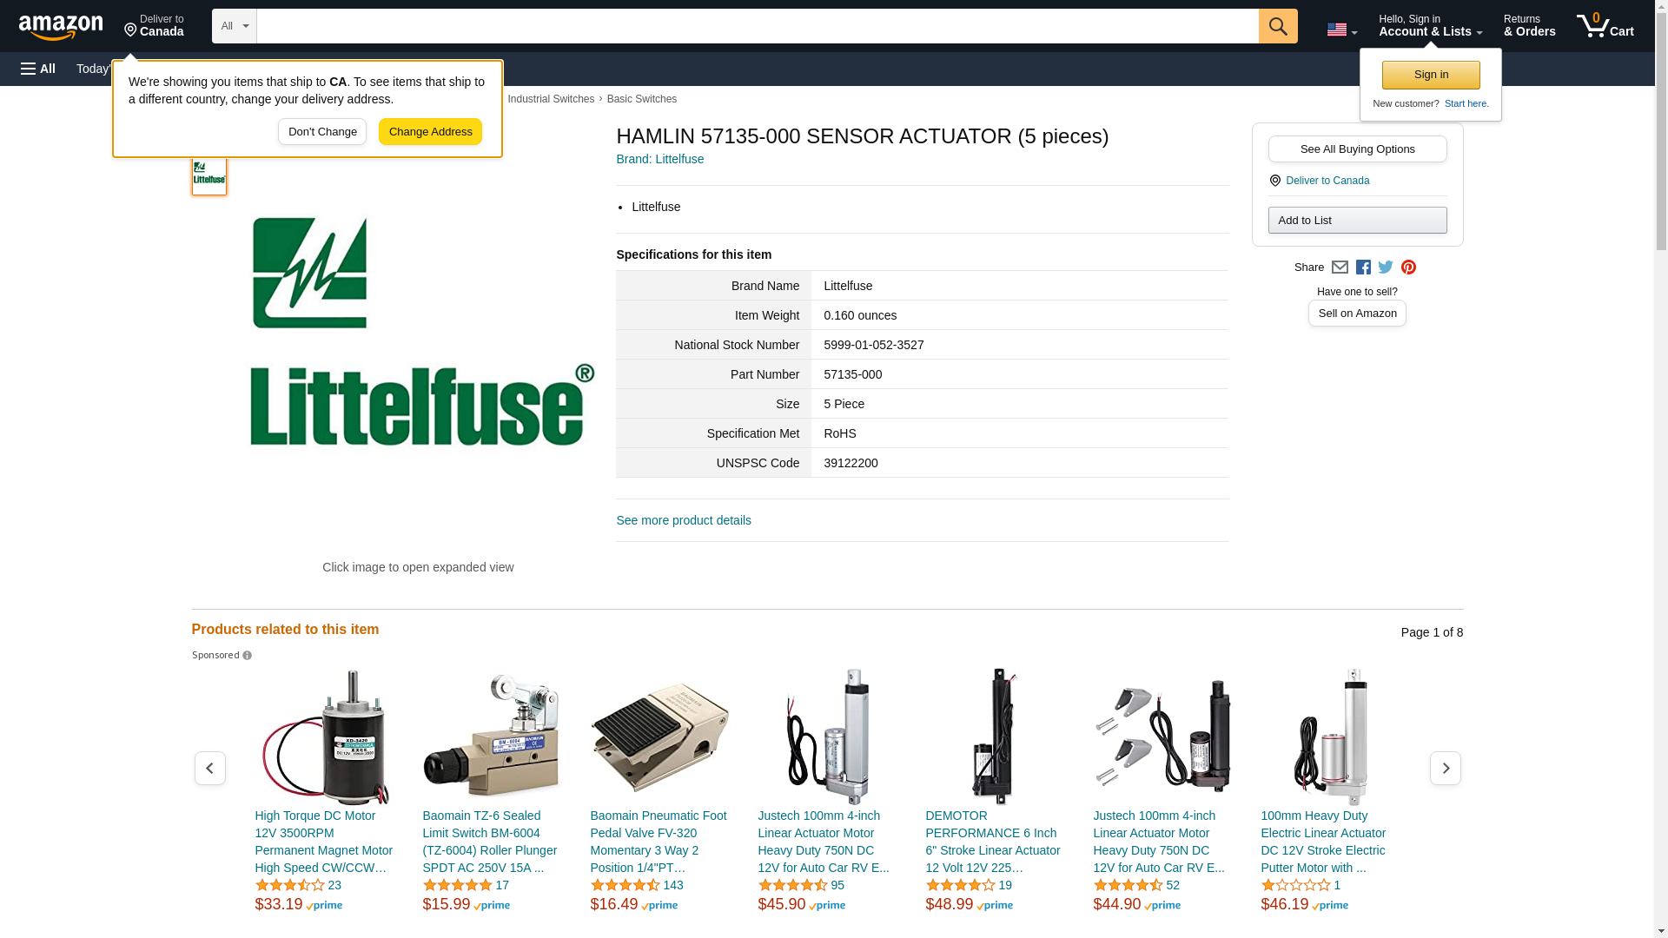Image resolution: width=1668 pixels, height=938 pixels.
Task: Share product on Facebook
Action: (x=1362, y=268)
